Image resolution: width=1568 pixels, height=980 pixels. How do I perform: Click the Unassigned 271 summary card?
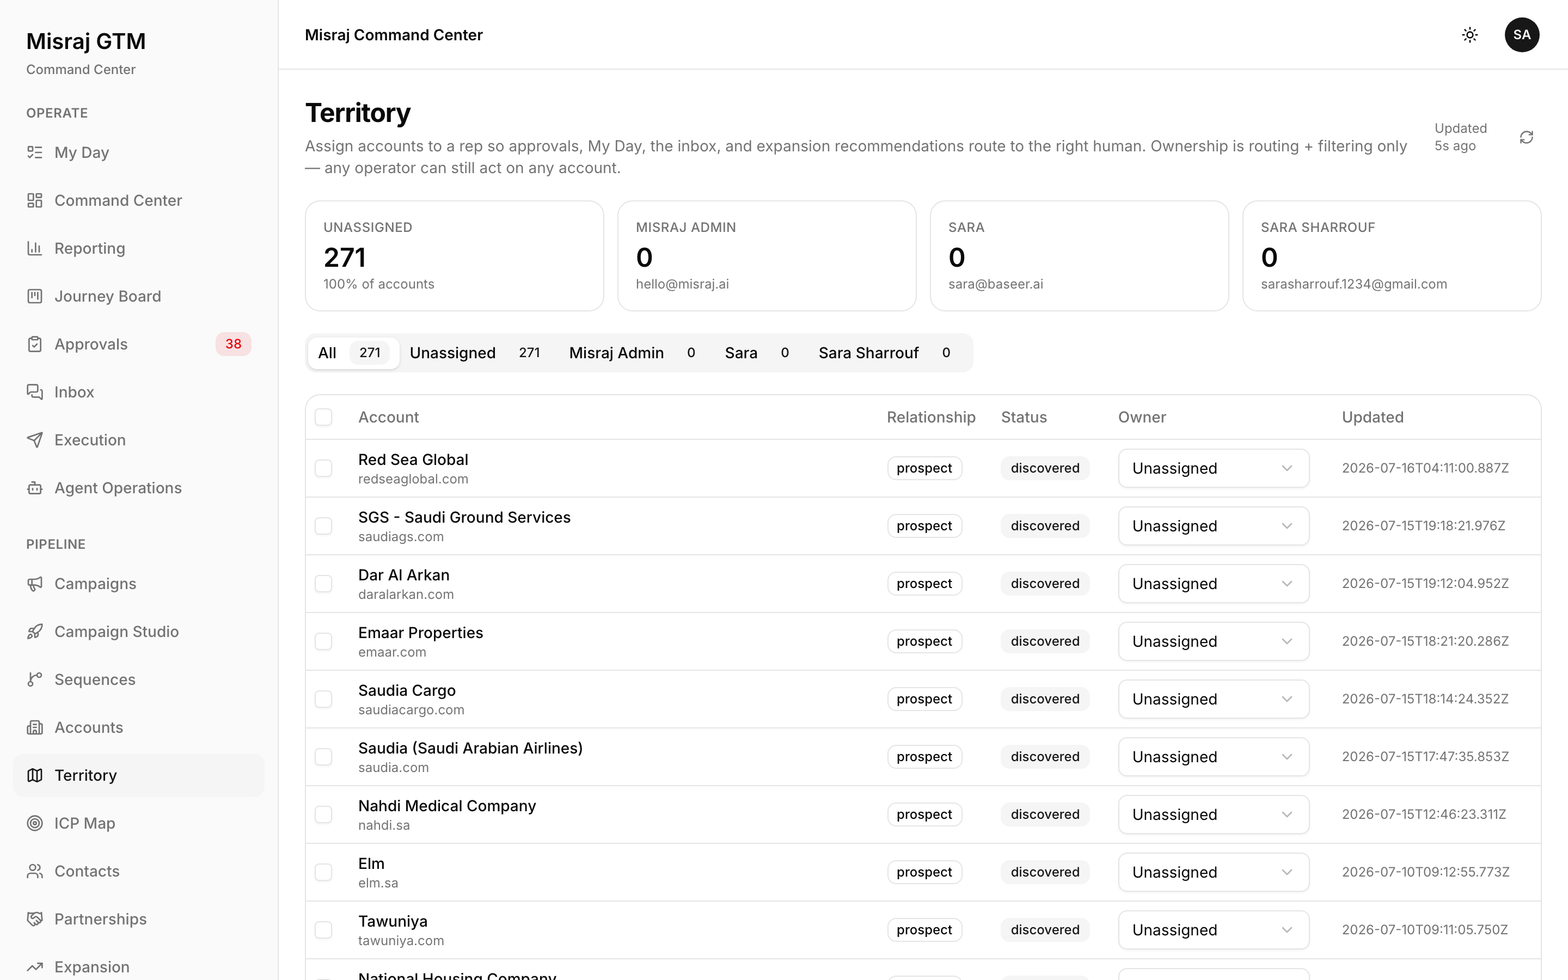tap(454, 256)
